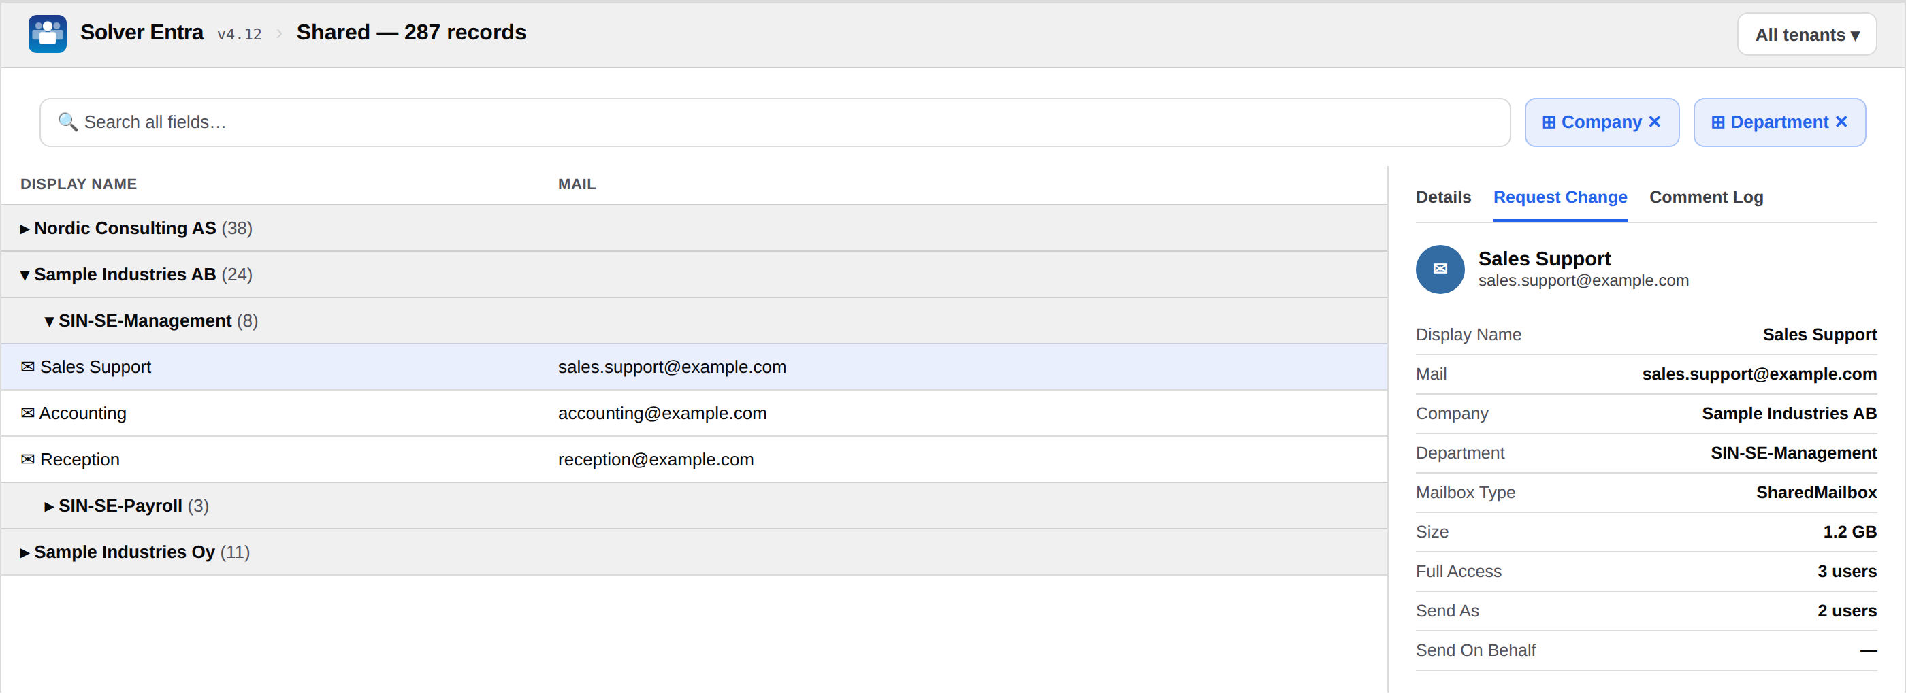The image size is (1906, 694).
Task: Click the envelope icon beside Accounting row
Action: [x=28, y=413]
